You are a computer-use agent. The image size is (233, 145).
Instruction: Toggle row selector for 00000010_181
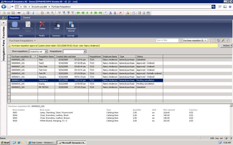pyautogui.click(x=9, y=73)
